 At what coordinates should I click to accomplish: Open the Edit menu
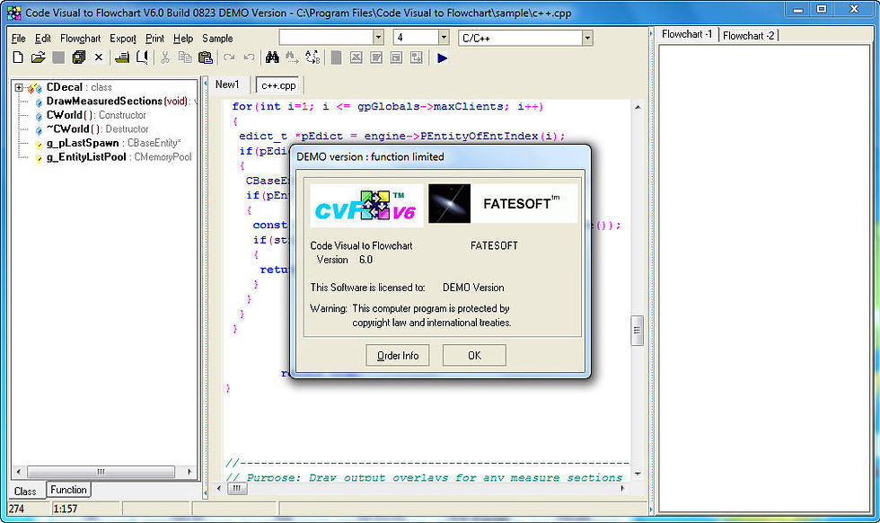point(43,39)
